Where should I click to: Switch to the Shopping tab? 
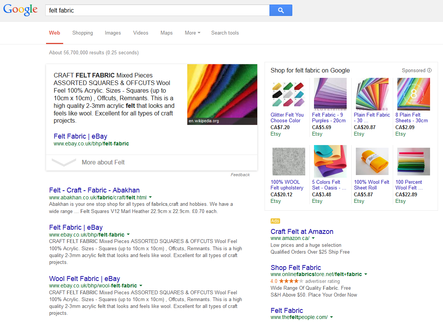tap(83, 33)
